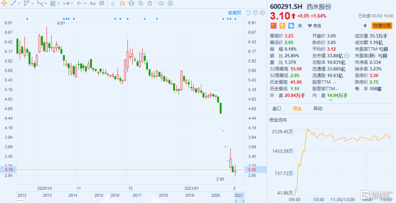Viewport: 396px width, 203px height.
Task: Click the ellipsis handle below timeline
Action: (x=20, y=201)
